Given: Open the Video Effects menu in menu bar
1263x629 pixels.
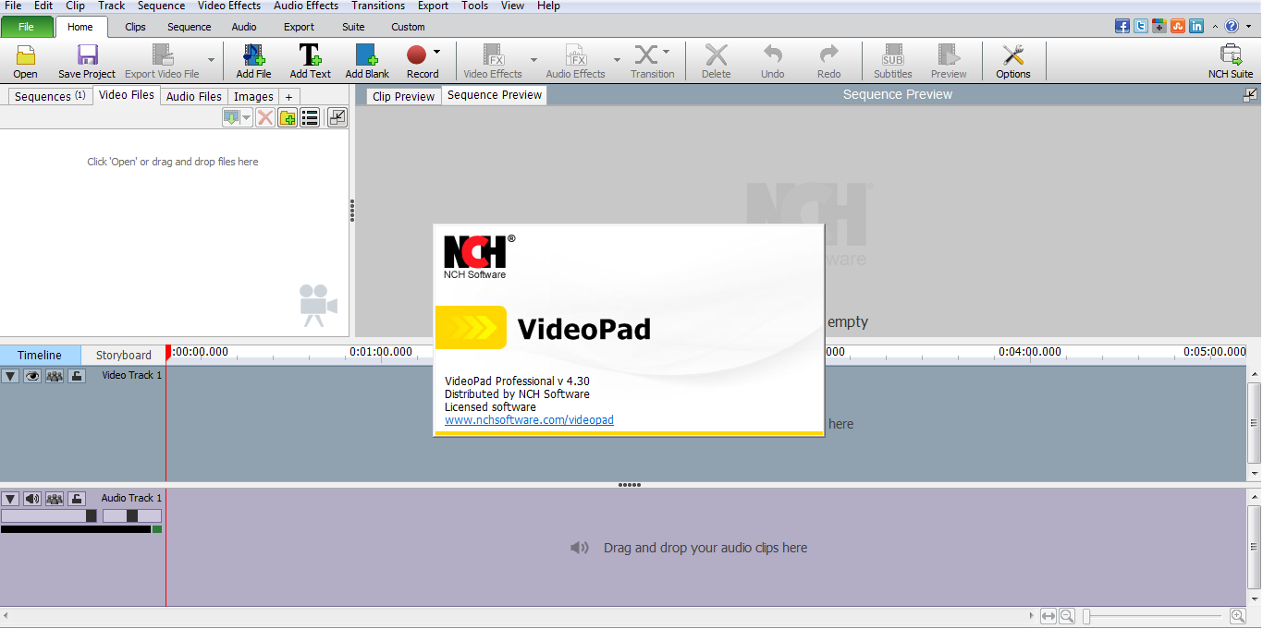Looking at the screenshot, I should click(229, 6).
